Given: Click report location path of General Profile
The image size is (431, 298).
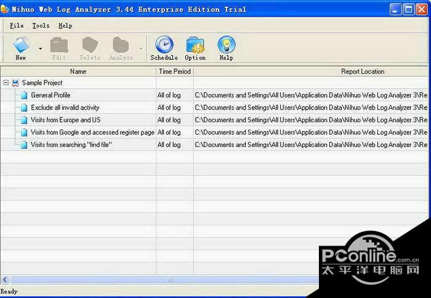Looking at the screenshot, I should 311,95.
